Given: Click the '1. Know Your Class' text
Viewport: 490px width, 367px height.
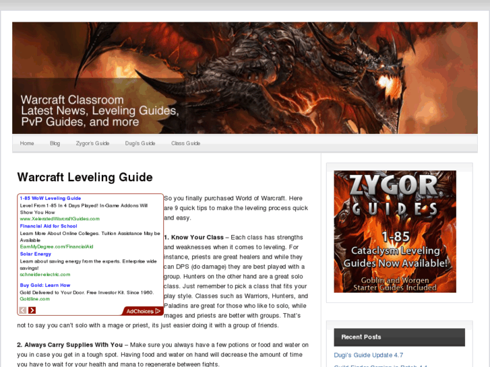Looking at the screenshot, I should pyautogui.click(x=194, y=238).
